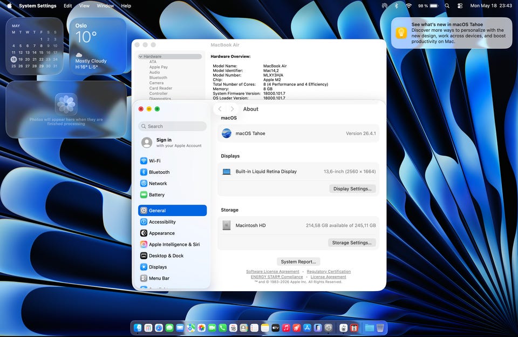Select Network in the sidebar
Screen dimensions: 518x337
(173, 183)
